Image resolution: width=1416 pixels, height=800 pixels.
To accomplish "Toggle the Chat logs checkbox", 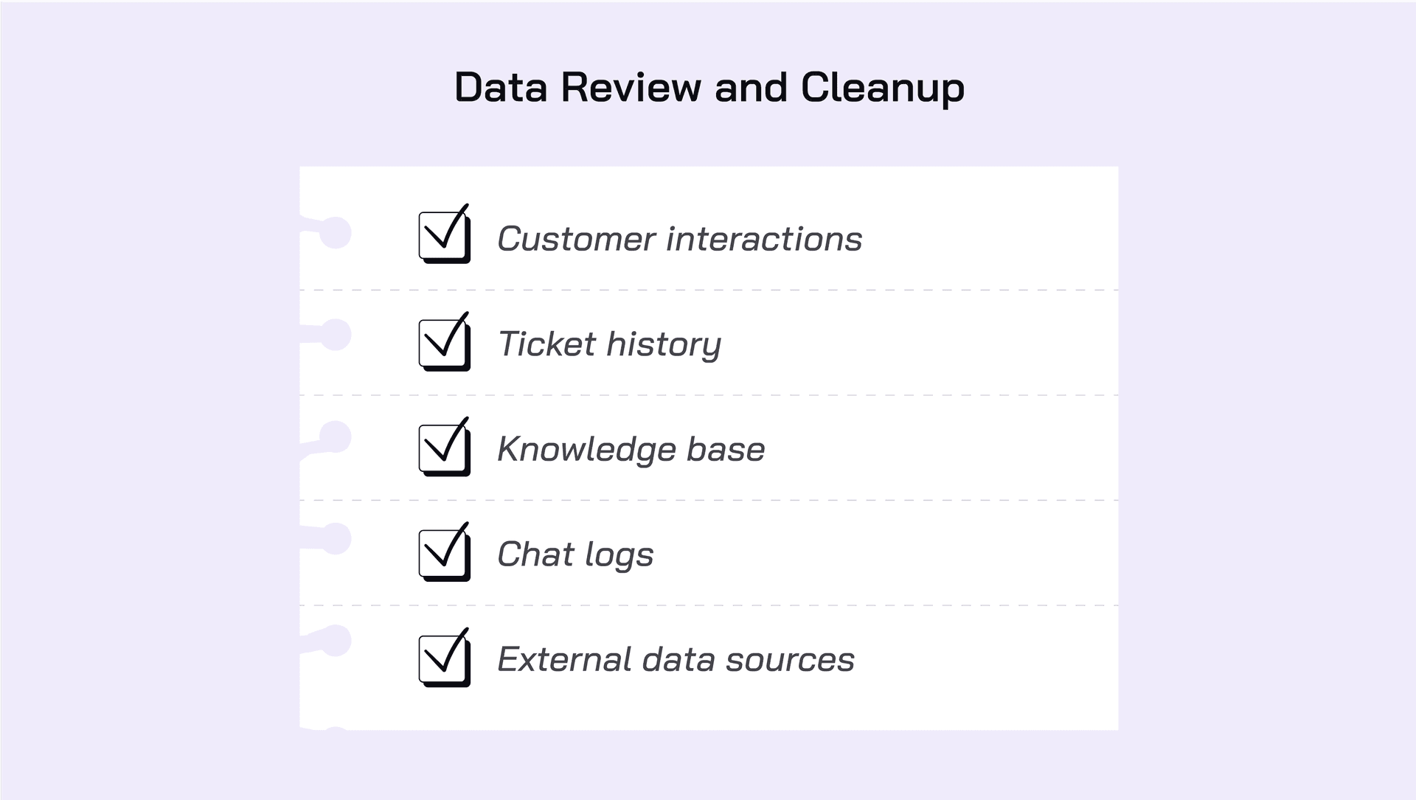I will 444,554.
